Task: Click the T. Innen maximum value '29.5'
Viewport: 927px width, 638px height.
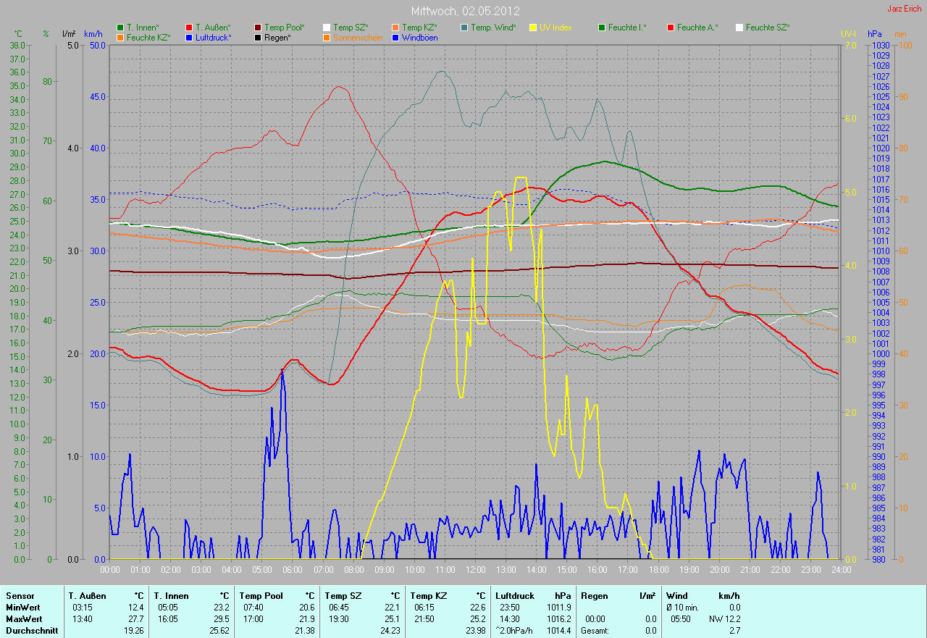Action: click(x=222, y=619)
